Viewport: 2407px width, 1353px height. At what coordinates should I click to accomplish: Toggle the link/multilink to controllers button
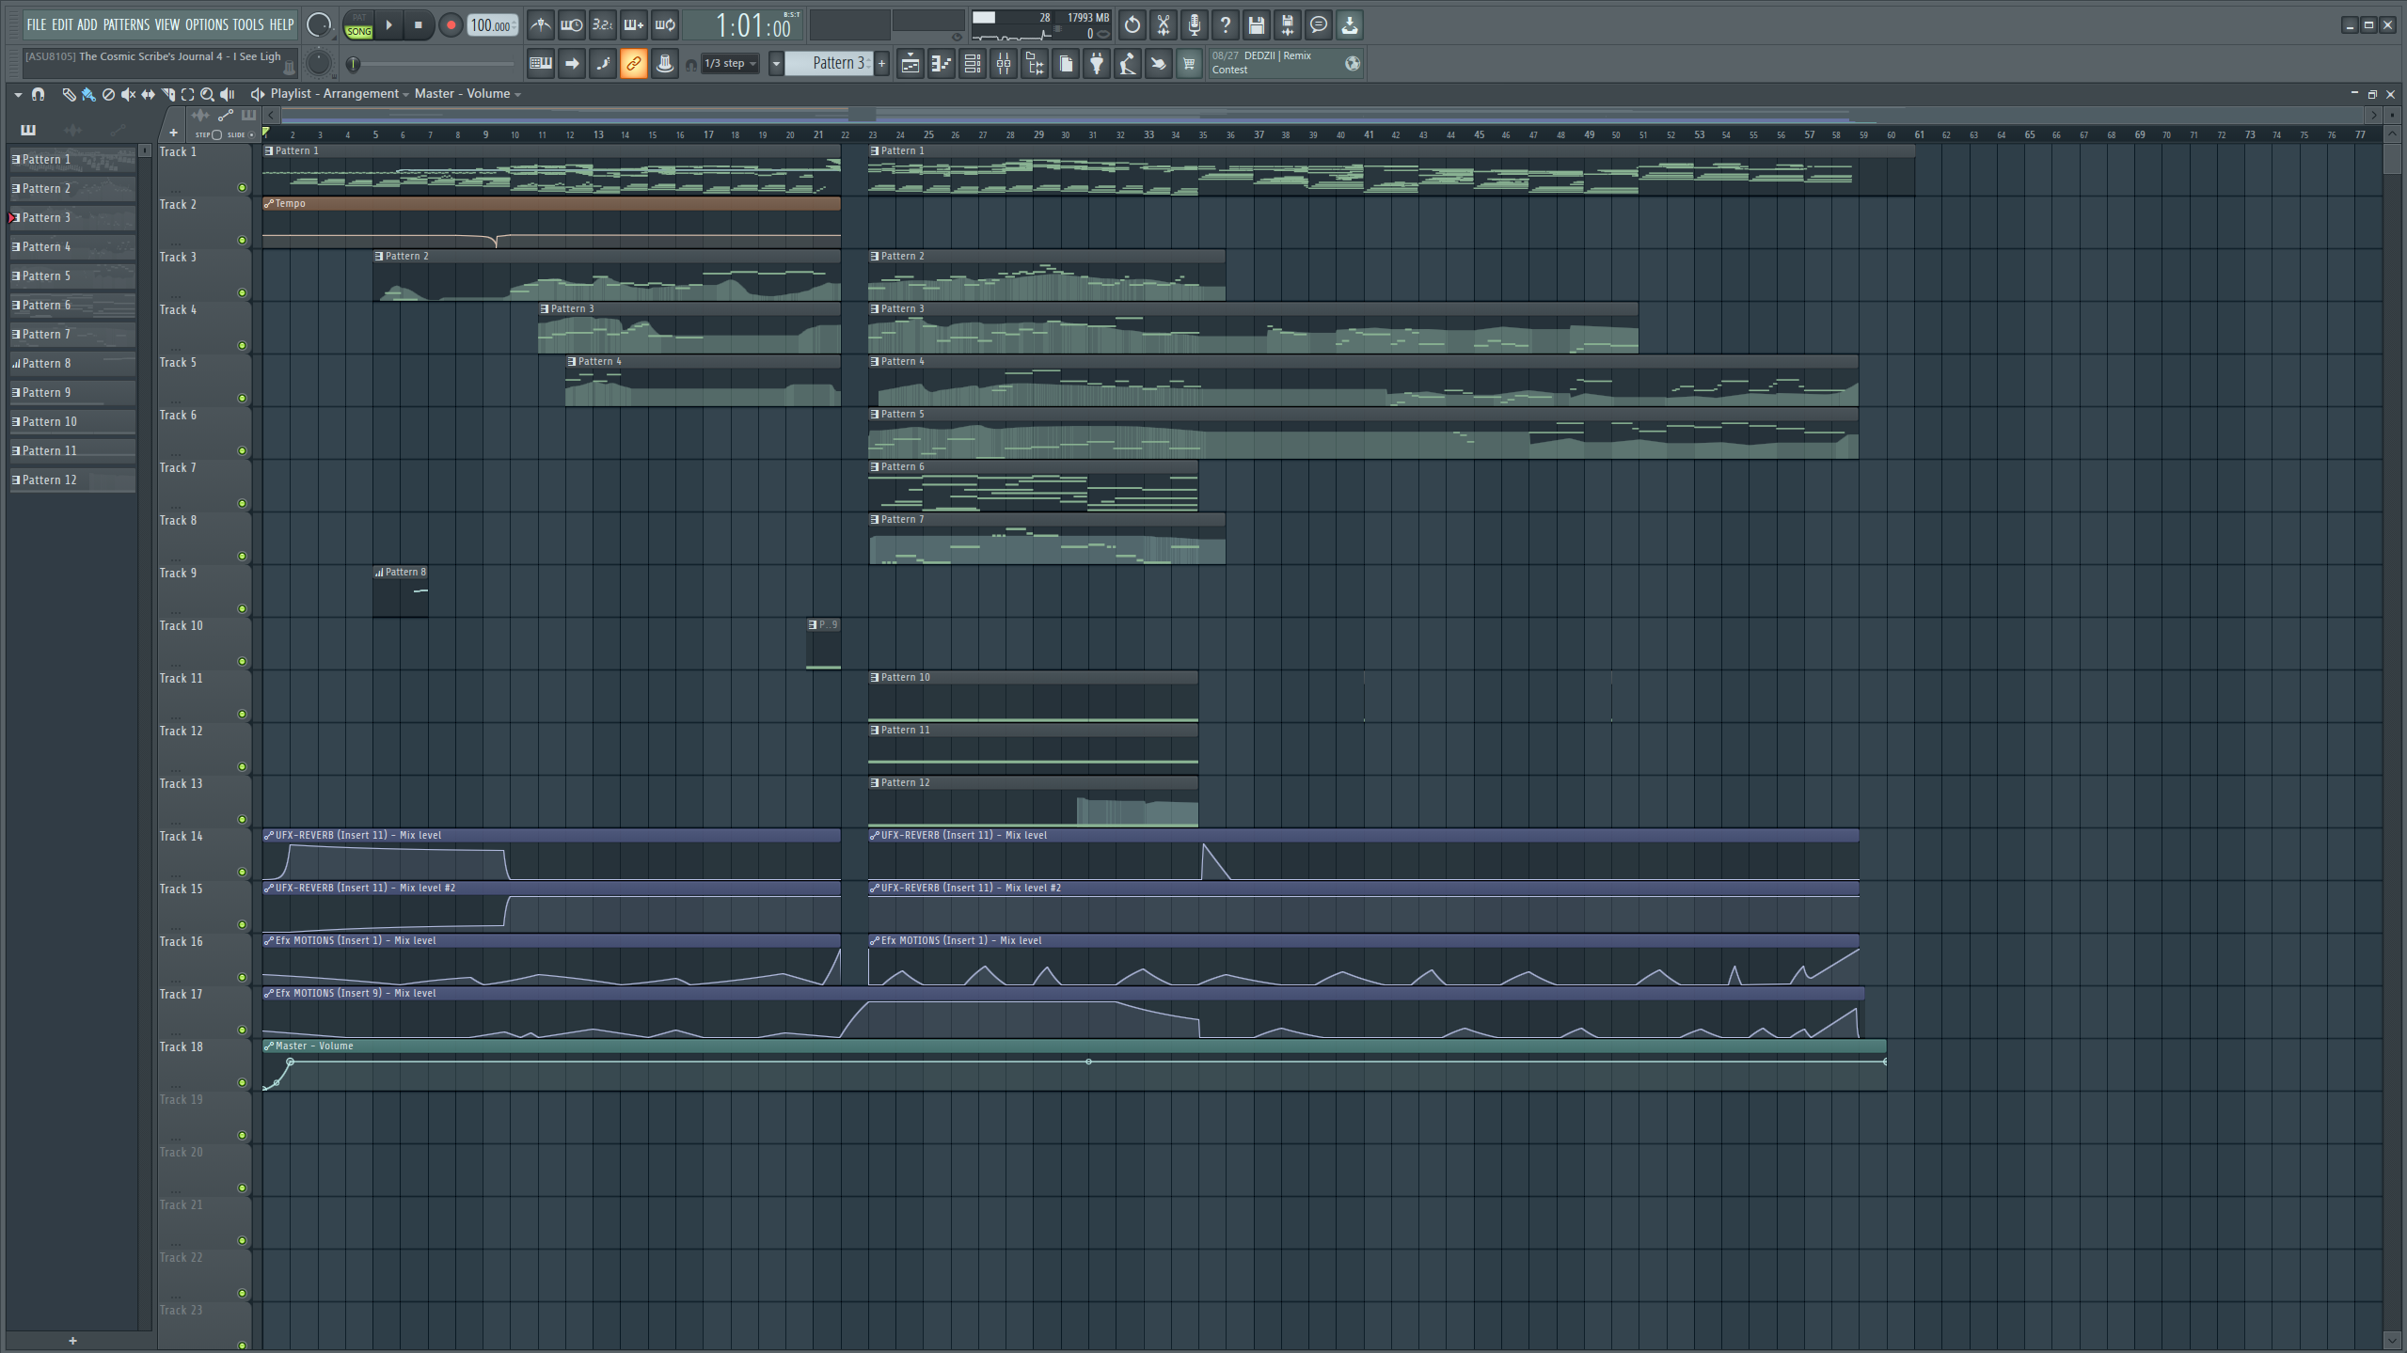click(633, 64)
